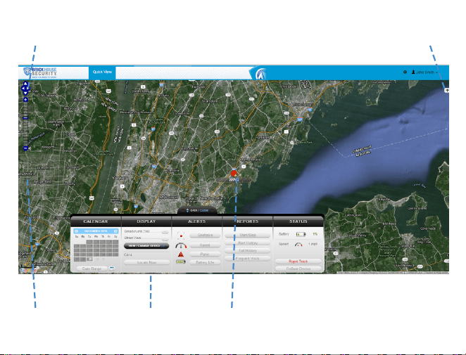Click the speedometer alert icon
Image resolution: width=466 pixels, height=355 pixels.
(x=181, y=245)
